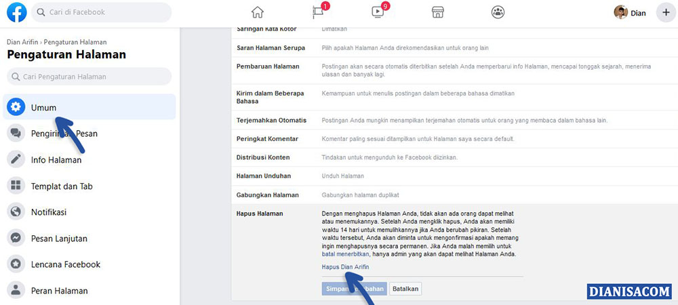This screenshot has width=678, height=305.
Task: Click the plus Create button
Action: (666, 12)
